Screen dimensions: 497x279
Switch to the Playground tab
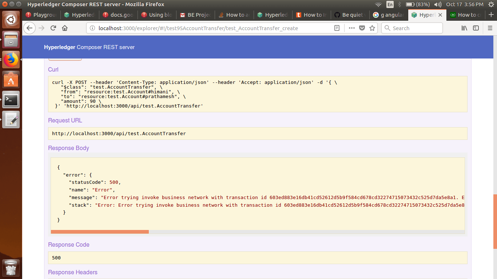tap(41, 15)
